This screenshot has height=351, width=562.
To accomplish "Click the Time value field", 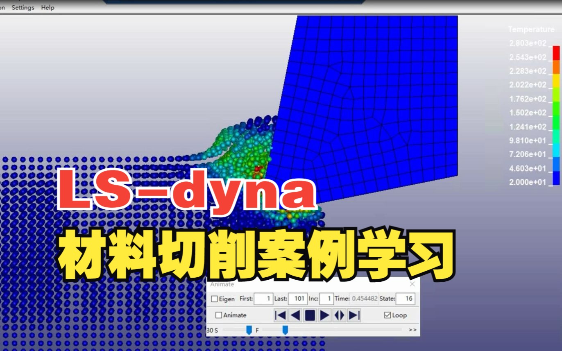I will coord(364,299).
